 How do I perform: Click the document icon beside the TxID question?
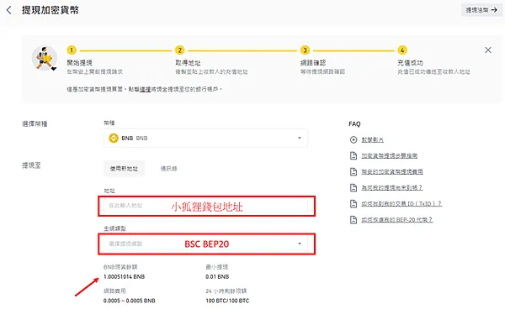353,204
